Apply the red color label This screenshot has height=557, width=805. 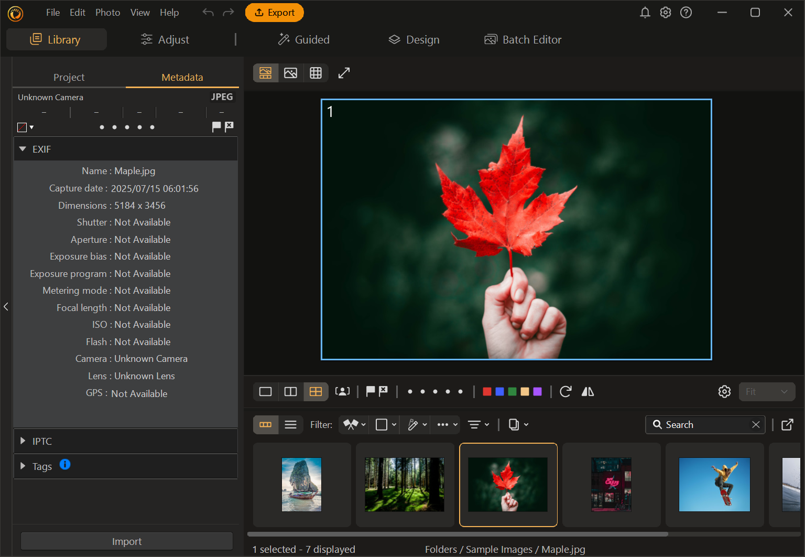(x=487, y=392)
